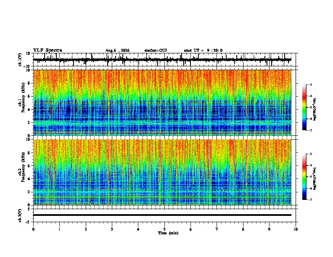The image size is (333, 257).
Task: Click the time axis tick label "3"
Action: click(112, 229)
